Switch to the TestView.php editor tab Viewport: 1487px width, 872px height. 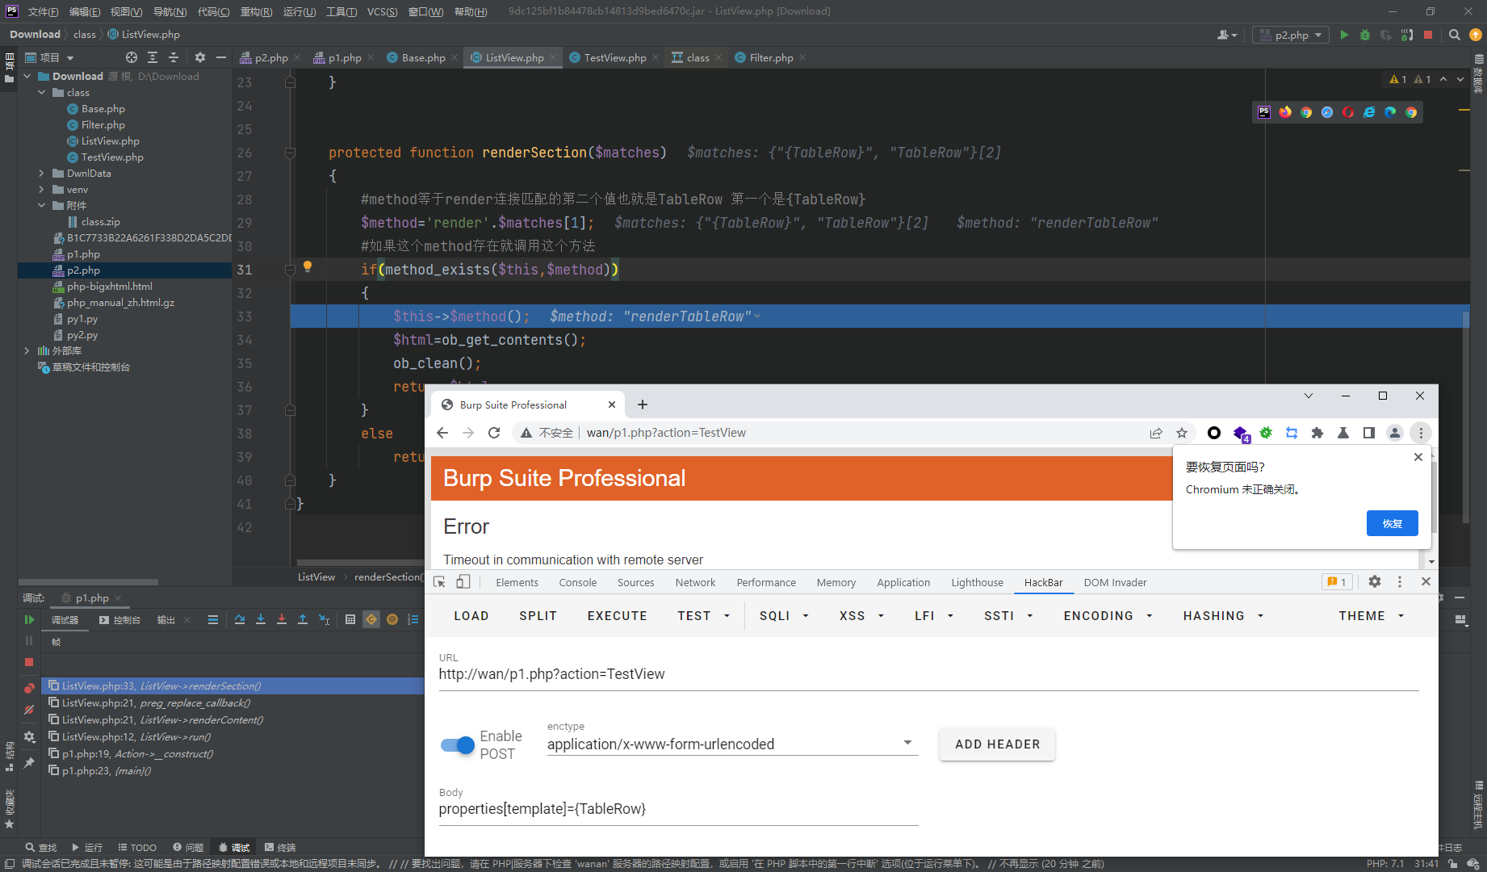(614, 57)
